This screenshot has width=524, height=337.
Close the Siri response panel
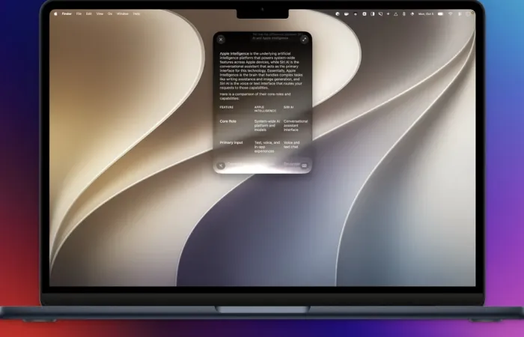point(221,40)
